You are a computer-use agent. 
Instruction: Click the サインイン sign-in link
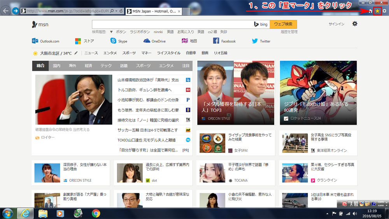[336, 24]
